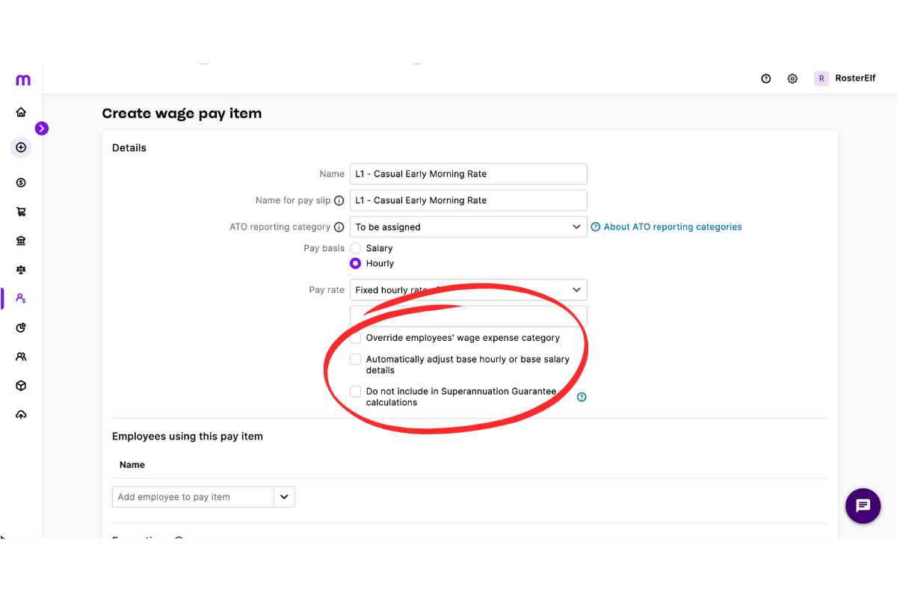This screenshot has height=598, width=897.
Task: Open the MYOB home dashboard
Action: click(x=21, y=111)
